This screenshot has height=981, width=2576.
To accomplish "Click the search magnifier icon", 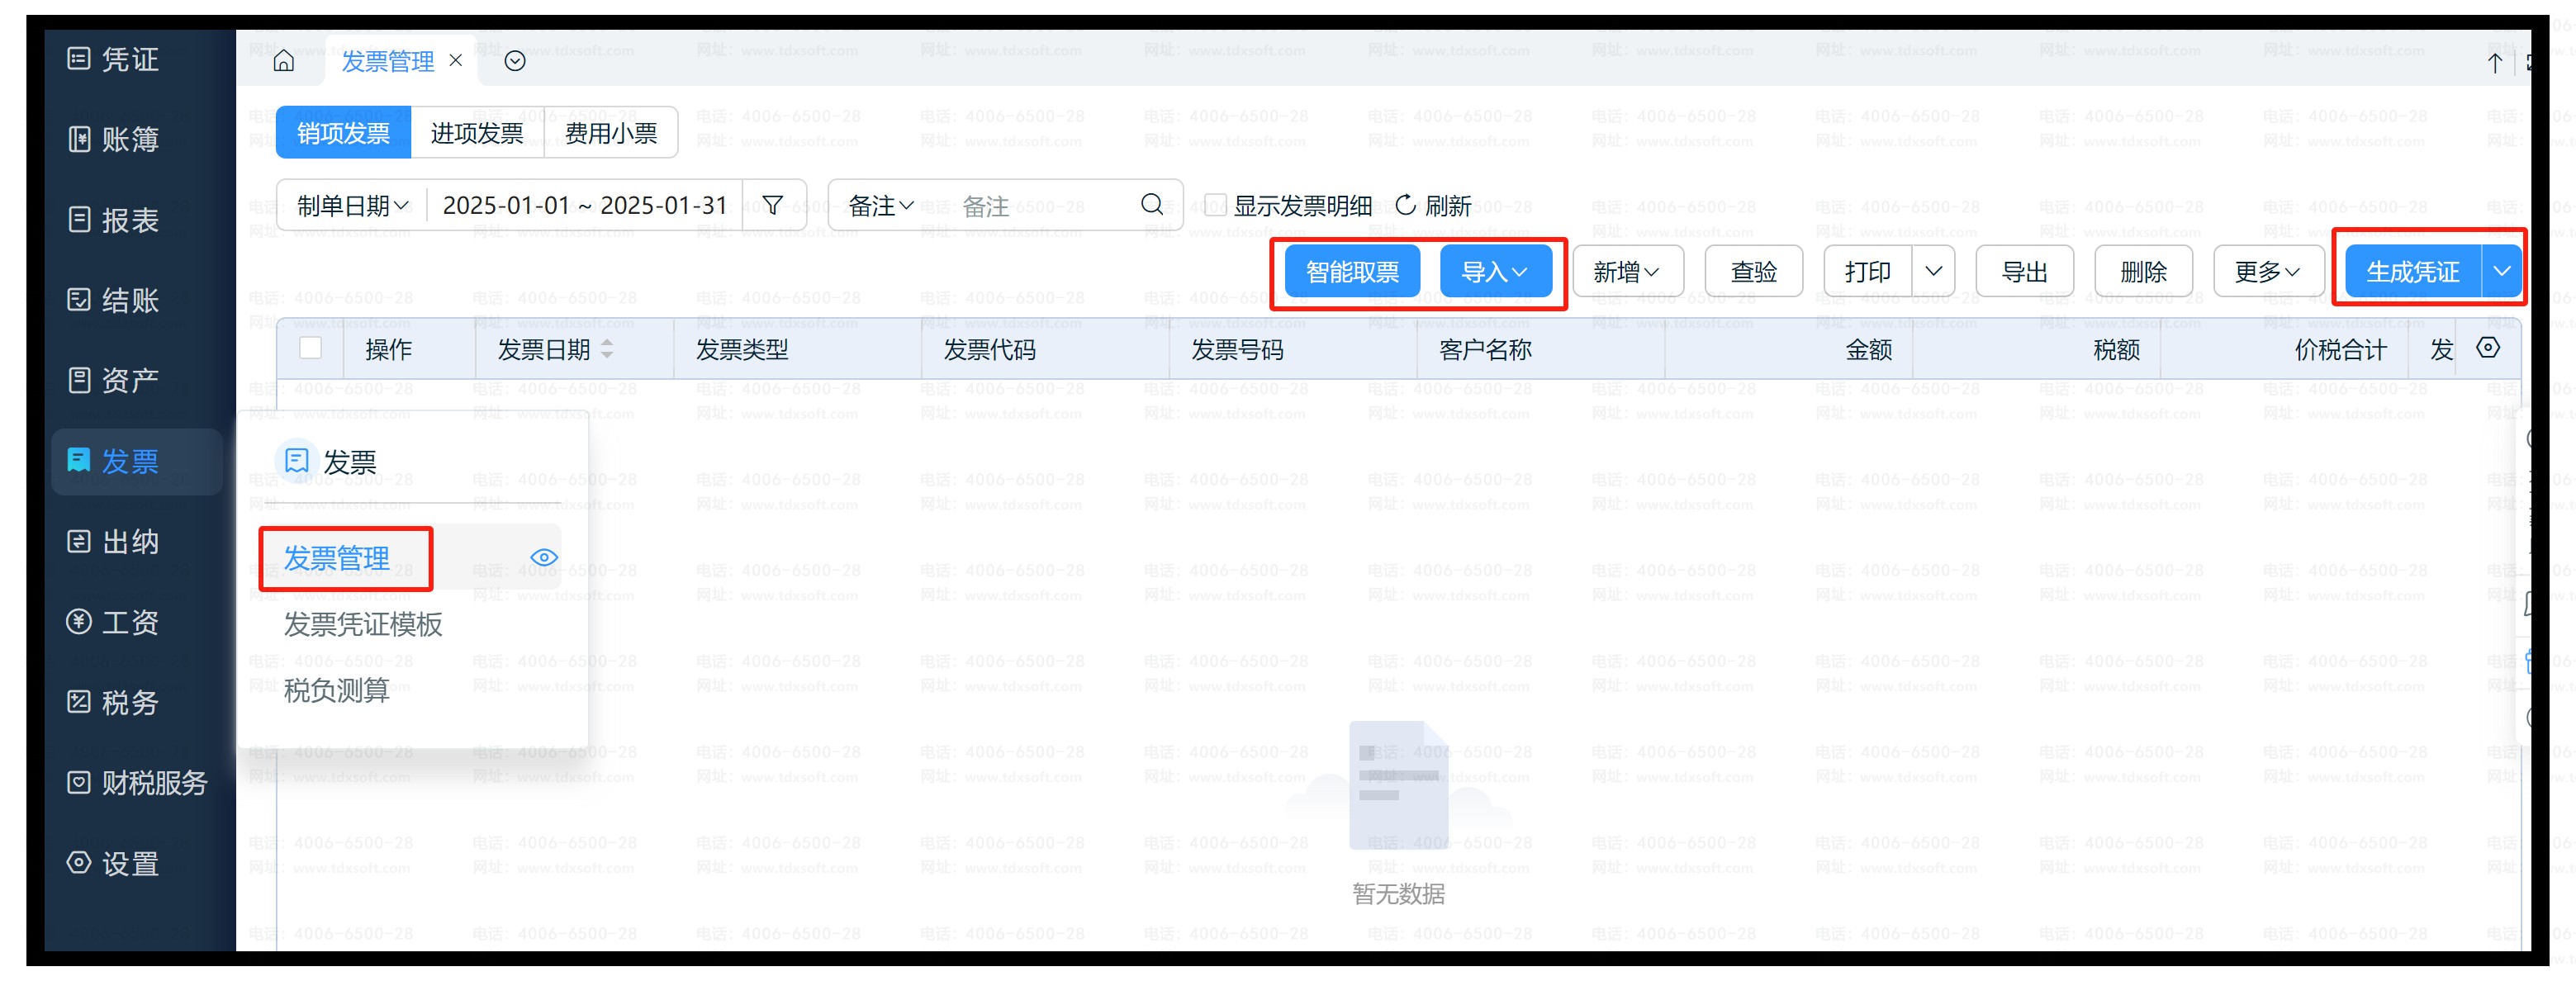I will (1151, 205).
